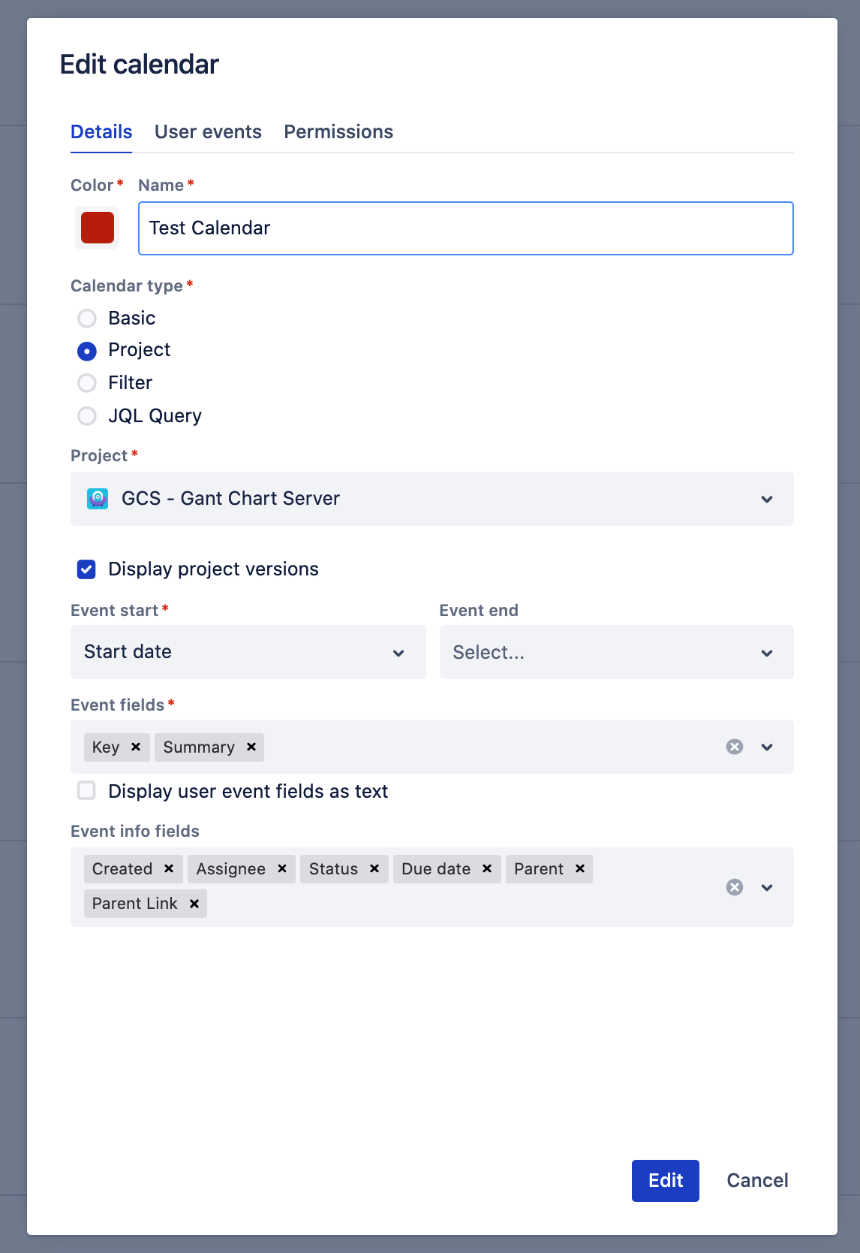The image size is (860, 1253).
Task: Click the blue Edit button
Action: click(665, 1180)
